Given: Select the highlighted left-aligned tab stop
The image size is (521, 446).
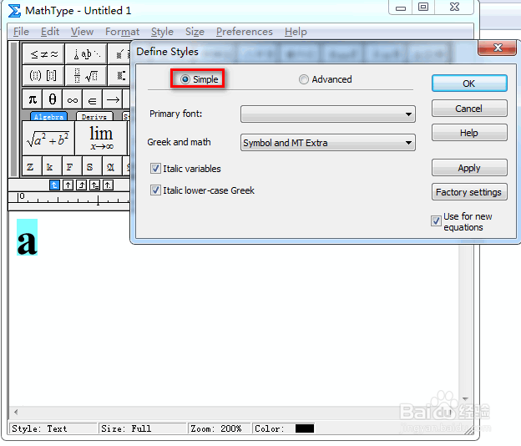Looking at the screenshot, I should (54, 185).
